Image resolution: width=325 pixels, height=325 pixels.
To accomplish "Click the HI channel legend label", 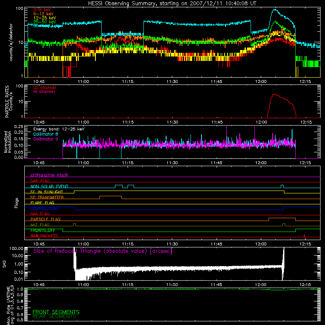I will (44, 92).
